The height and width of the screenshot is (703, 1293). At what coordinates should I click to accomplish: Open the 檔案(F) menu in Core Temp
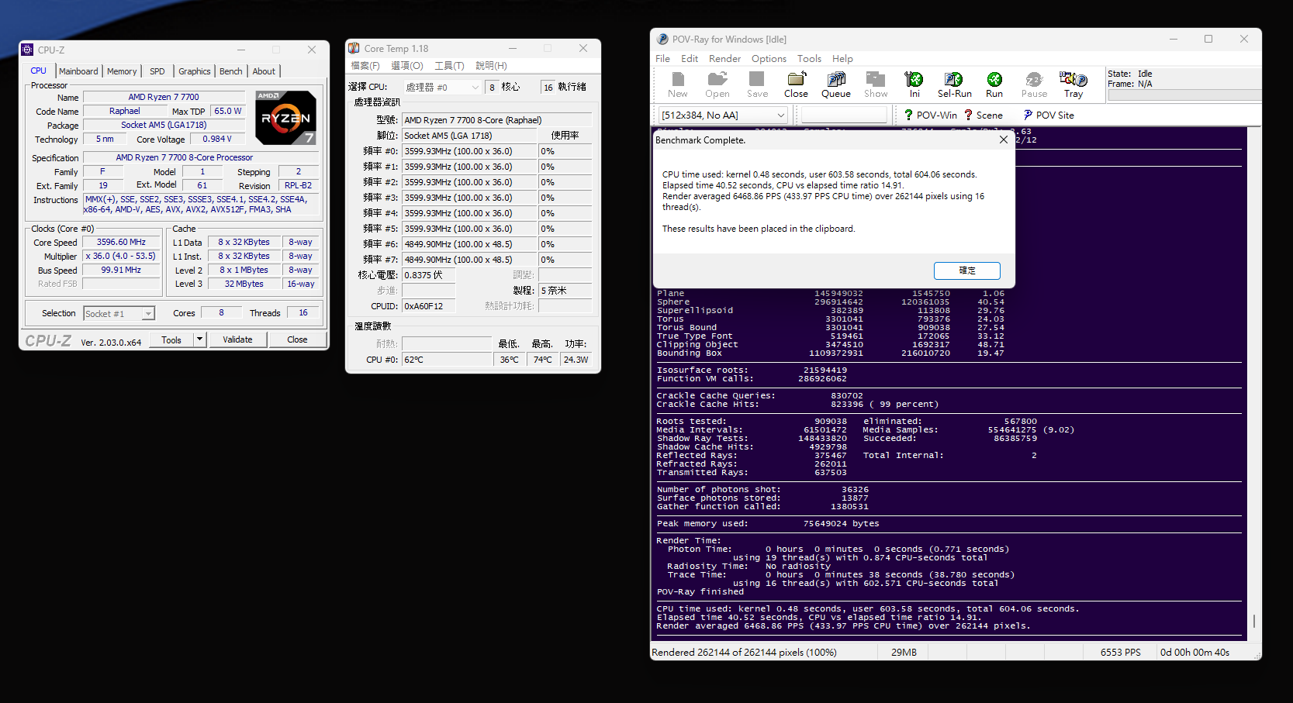365,66
